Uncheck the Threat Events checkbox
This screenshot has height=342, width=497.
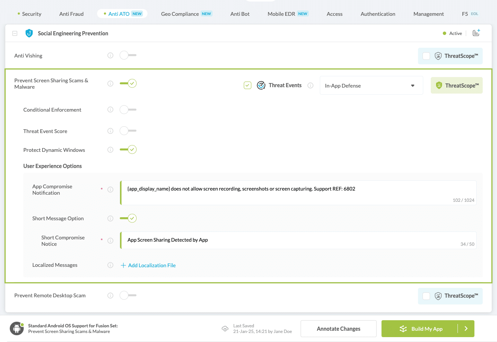pyautogui.click(x=248, y=85)
